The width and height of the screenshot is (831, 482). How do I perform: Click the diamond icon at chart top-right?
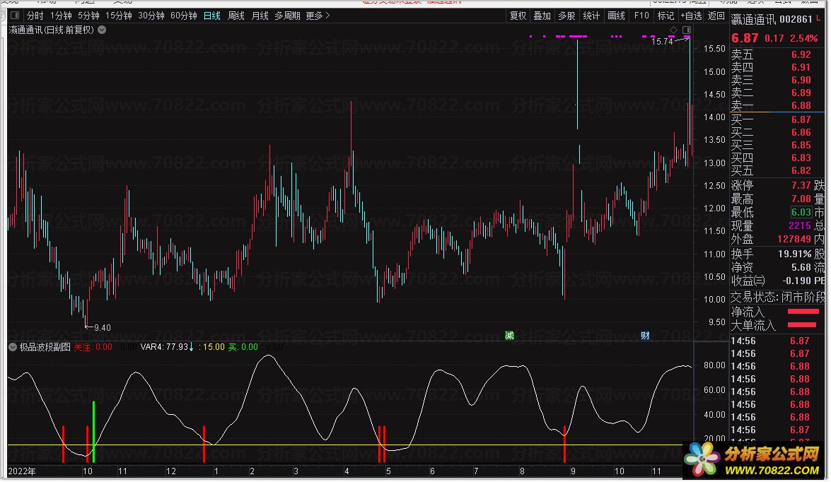click(673, 30)
